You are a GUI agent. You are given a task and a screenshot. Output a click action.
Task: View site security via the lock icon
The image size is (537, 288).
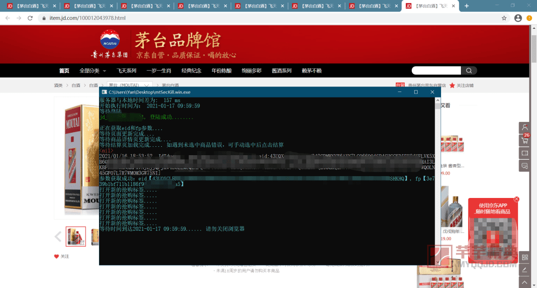44,18
